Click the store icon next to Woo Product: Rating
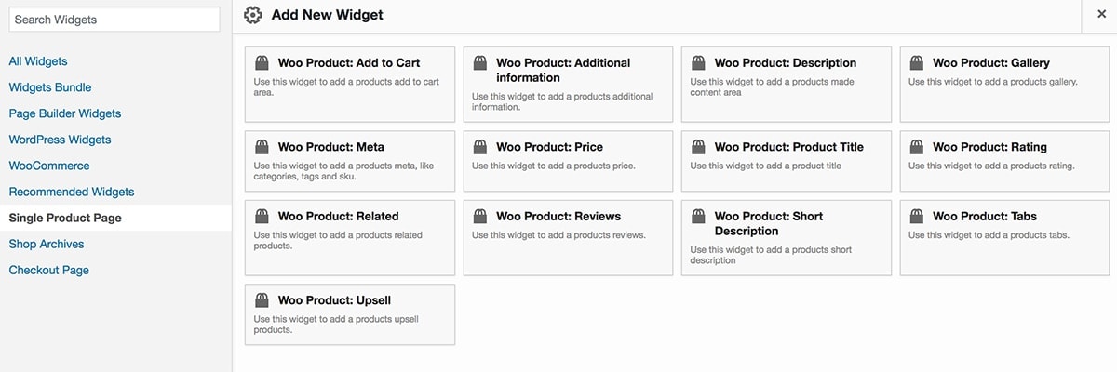This screenshot has width=1117, height=372. pos(917,147)
